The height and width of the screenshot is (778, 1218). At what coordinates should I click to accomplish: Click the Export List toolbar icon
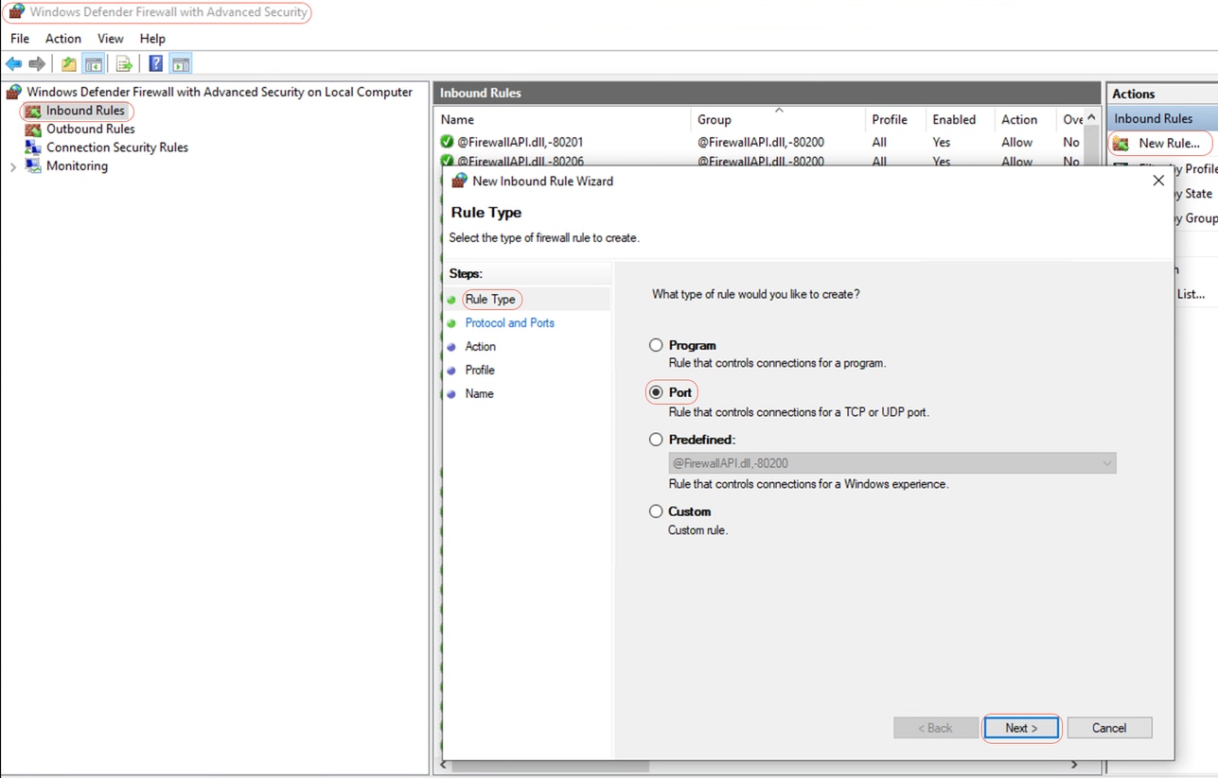[124, 64]
